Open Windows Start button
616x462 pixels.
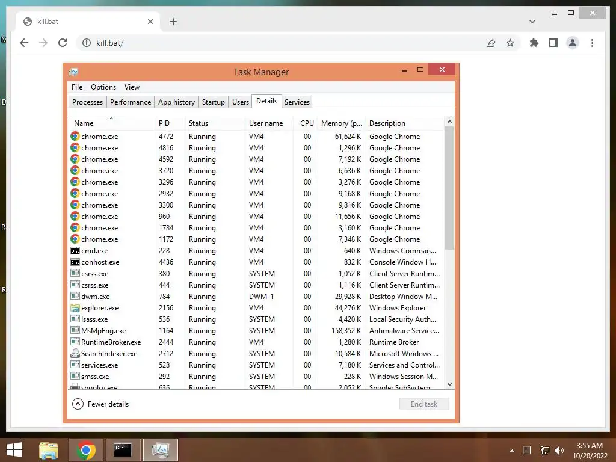(x=14, y=450)
